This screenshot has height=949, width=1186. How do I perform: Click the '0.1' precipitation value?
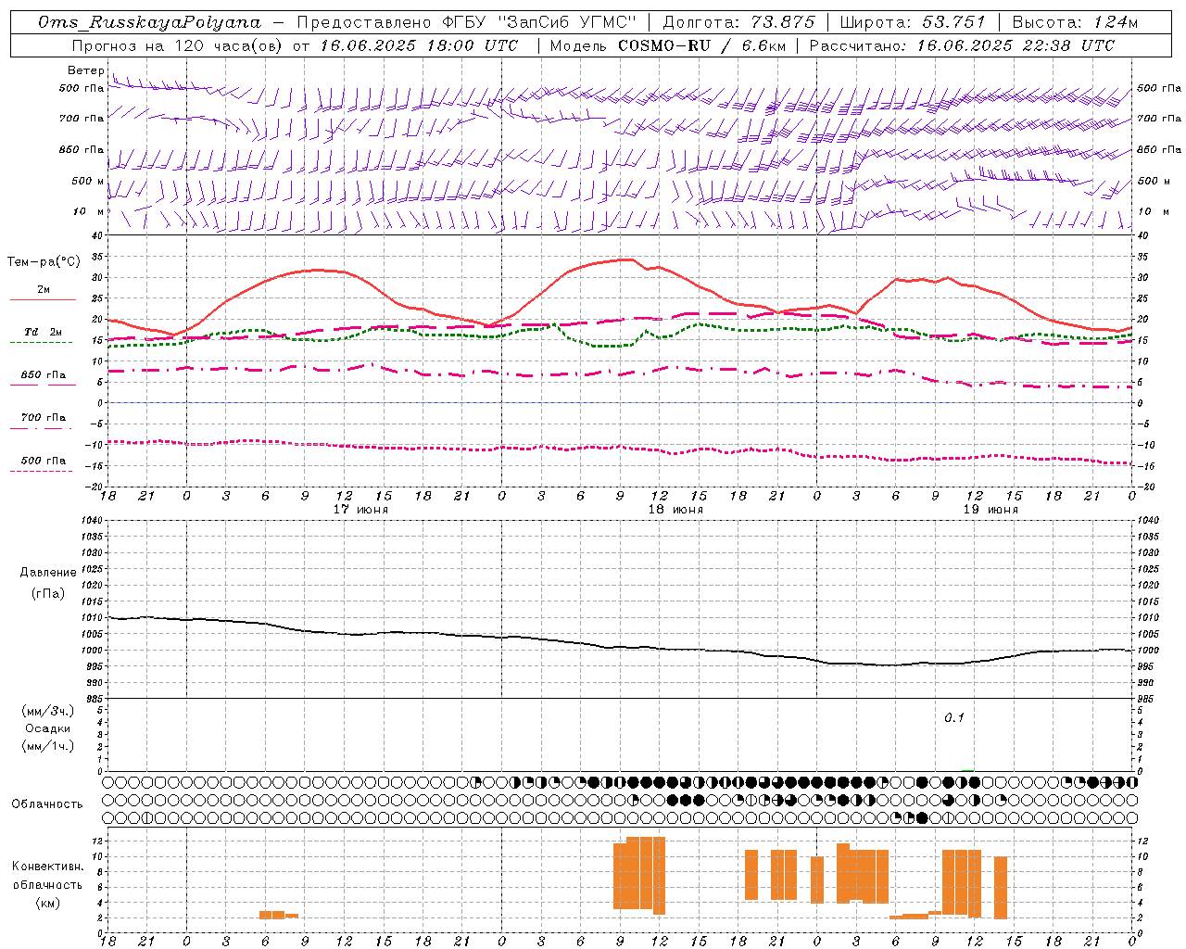click(954, 717)
